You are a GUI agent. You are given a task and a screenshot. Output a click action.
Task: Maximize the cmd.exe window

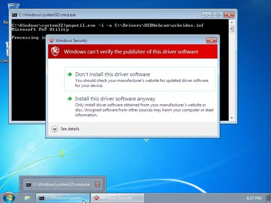point(218,15)
